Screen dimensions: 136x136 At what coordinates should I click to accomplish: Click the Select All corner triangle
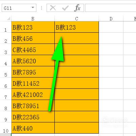coord(8,18)
